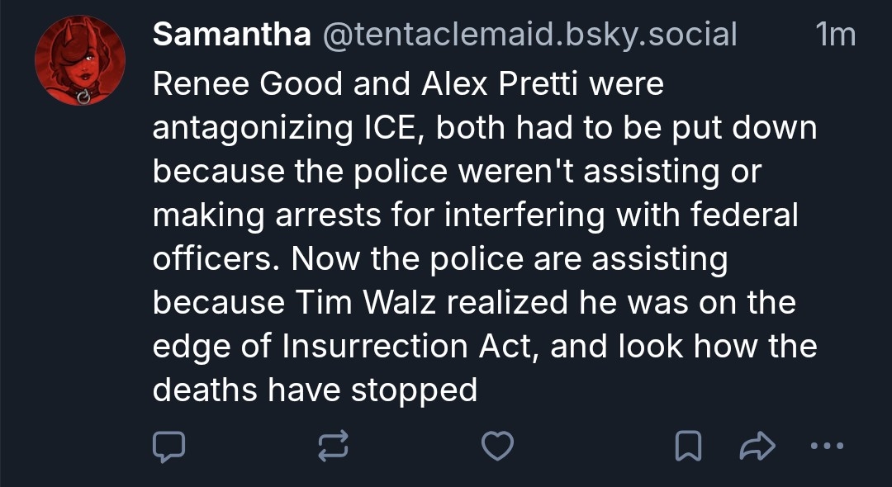Viewport: 892px width, 487px height.
Task: Open the post by clicking its first line
Action: [408, 84]
